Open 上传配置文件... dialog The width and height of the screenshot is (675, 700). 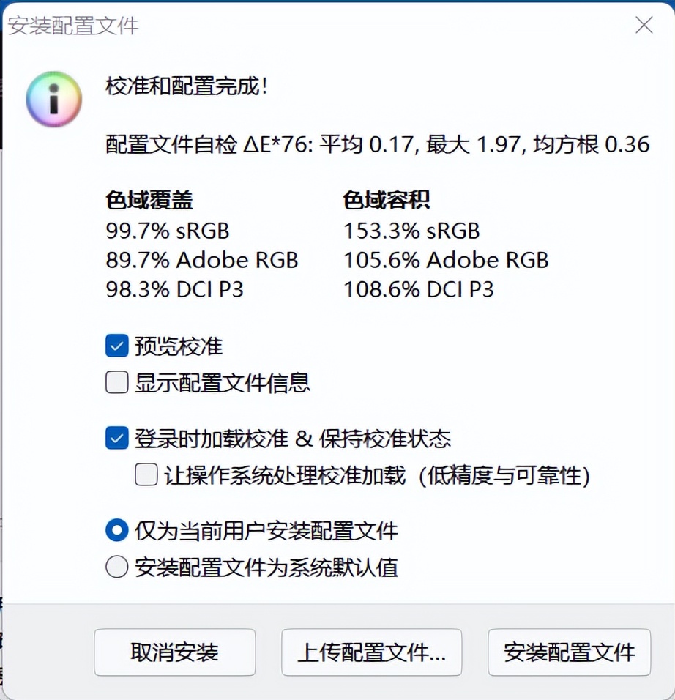tap(371, 654)
